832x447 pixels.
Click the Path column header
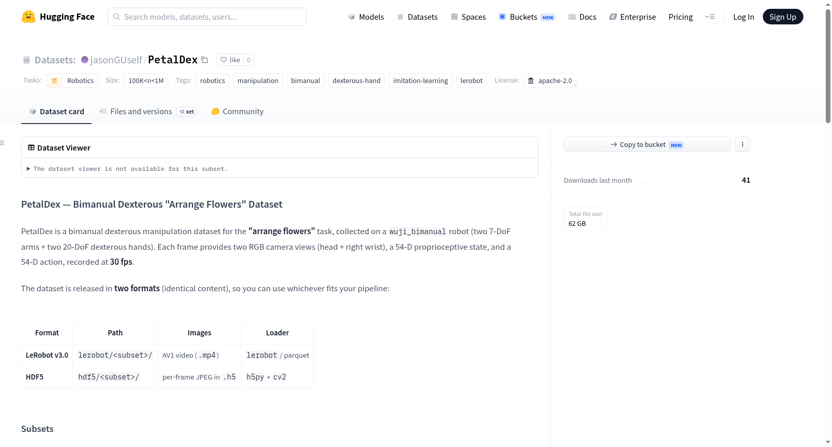point(115,333)
